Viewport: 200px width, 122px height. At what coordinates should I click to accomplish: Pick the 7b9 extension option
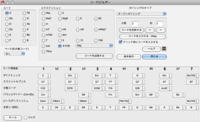point(96,40)
